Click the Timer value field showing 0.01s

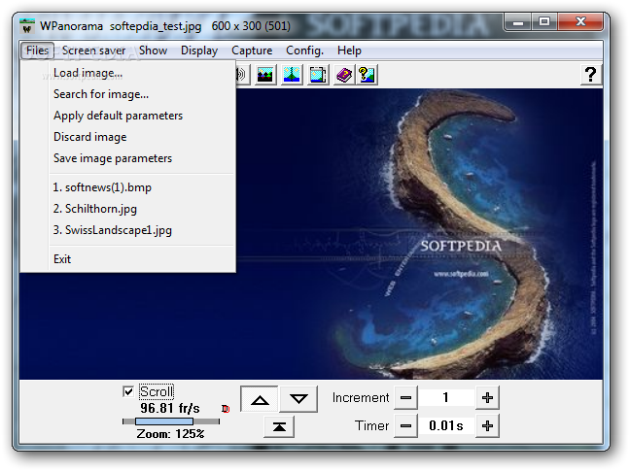click(446, 425)
